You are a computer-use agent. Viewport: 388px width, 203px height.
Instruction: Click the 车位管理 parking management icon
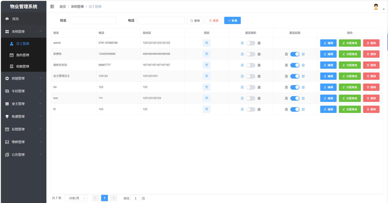(7, 91)
